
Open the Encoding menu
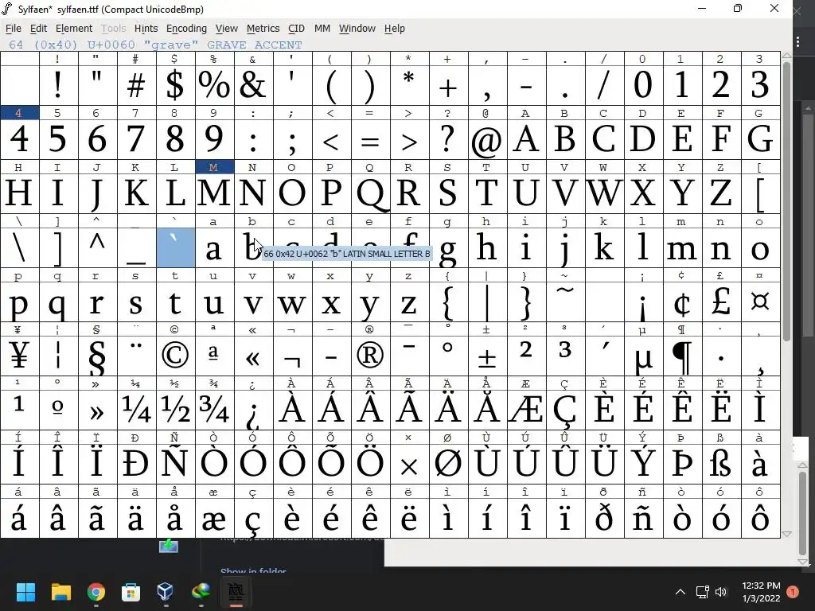186,29
